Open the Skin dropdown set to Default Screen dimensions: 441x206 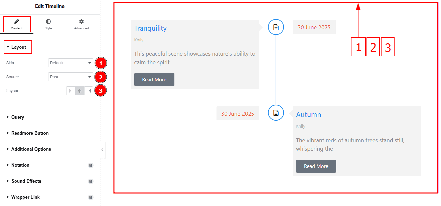coord(70,63)
